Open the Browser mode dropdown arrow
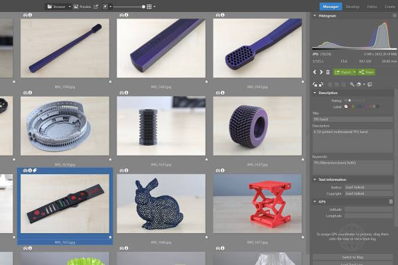The width and height of the screenshot is (398, 265). pos(70,7)
